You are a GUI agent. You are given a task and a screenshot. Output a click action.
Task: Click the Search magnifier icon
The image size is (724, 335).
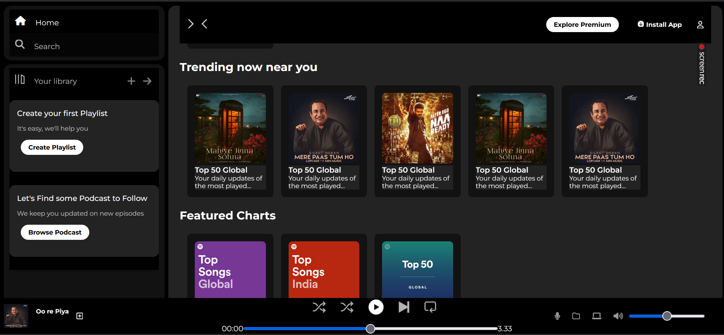pyautogui.click(x=20, y=44)
